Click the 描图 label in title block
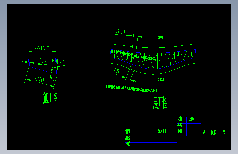The height and width of the screenshot is (154, 238). (x=128, y=138)
